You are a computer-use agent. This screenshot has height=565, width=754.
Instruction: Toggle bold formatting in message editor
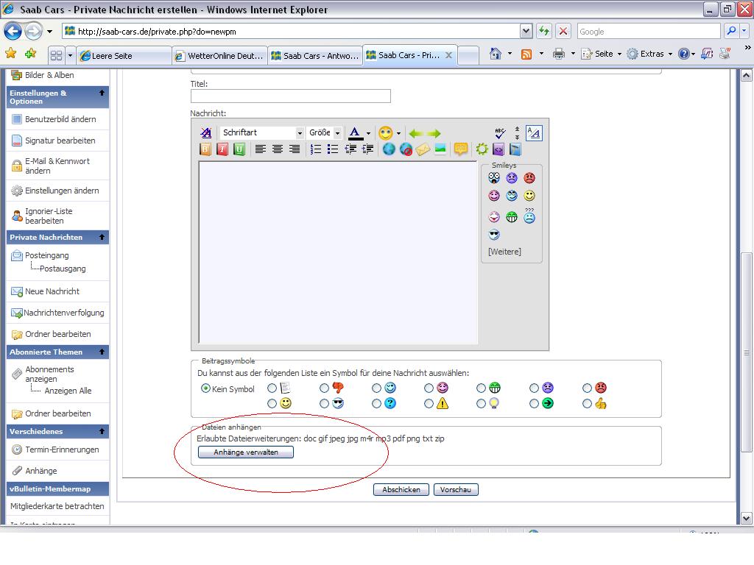(205, 149)
